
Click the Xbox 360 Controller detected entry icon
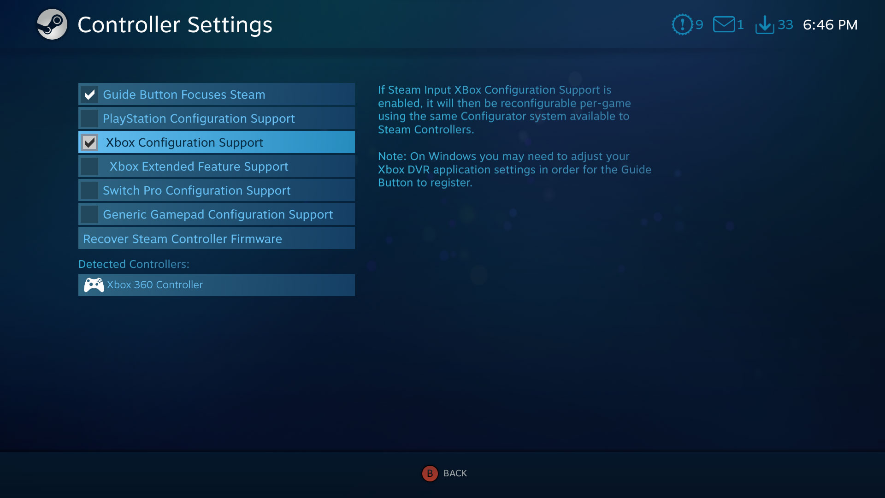pyautogui.click(x=94, y=285)
